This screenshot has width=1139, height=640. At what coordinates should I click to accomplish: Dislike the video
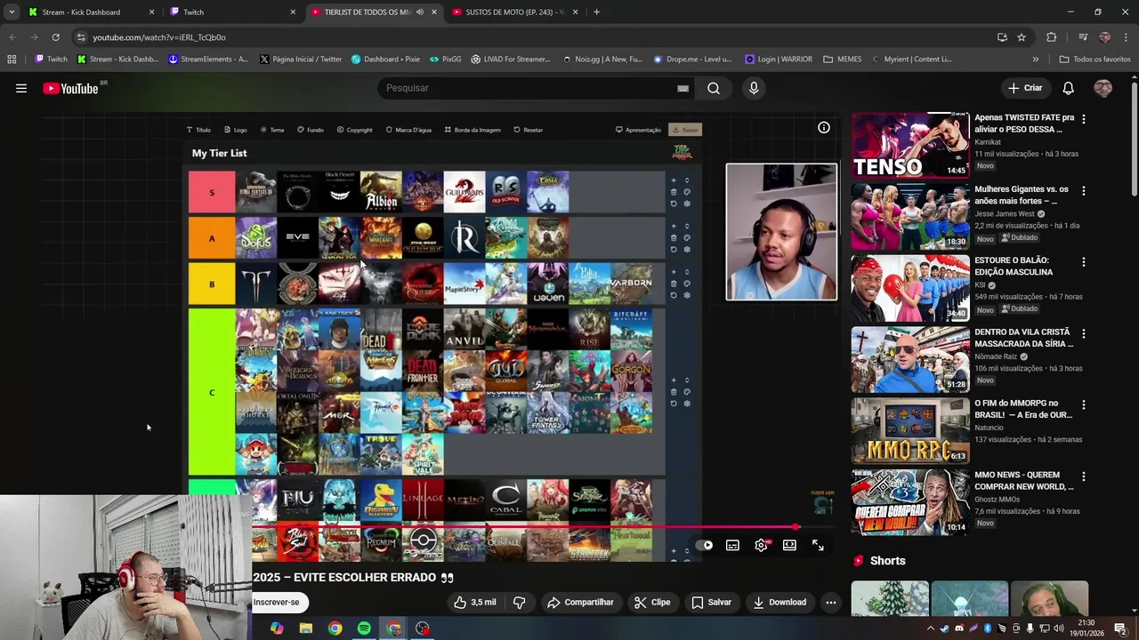(x=520, y=602)
